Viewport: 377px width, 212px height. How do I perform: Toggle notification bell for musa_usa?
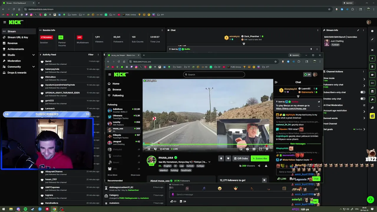tap(221, 158)
